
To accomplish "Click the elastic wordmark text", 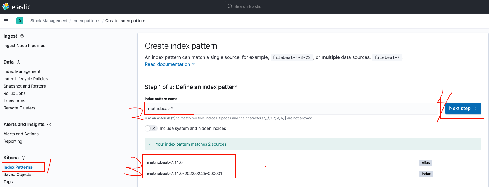I will 21,7.
